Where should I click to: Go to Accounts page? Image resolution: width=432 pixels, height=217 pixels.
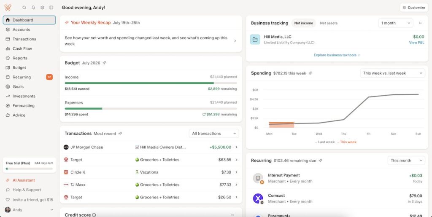click(29, 29)
